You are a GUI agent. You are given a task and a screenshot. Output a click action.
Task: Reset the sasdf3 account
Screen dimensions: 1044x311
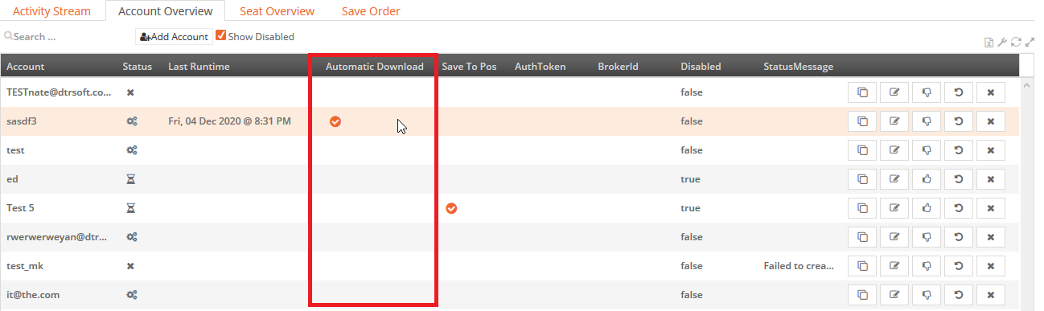point(959,121)
